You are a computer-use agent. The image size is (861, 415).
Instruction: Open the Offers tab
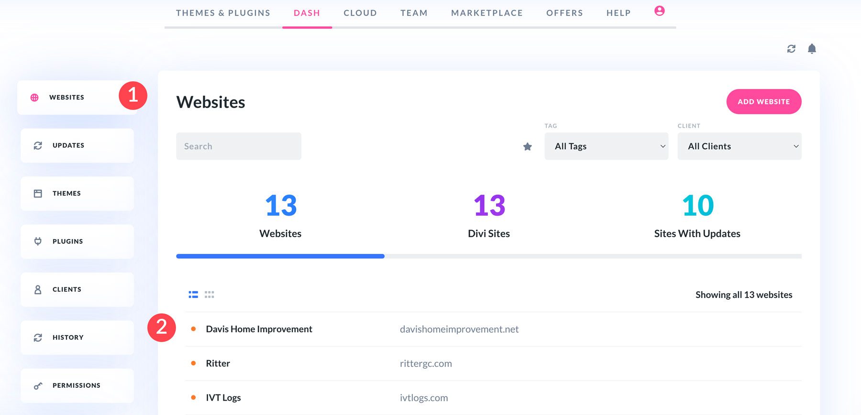pyautogui.click(x=564, y=13)
